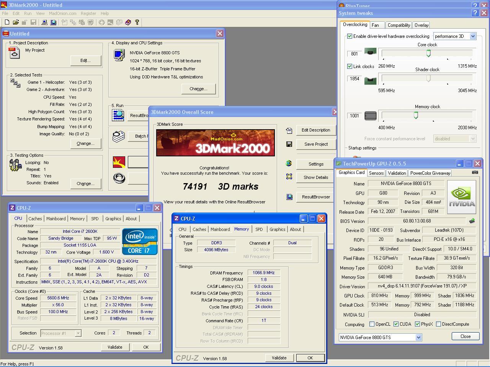Click the GPU-Z camera screenshot icon
The image size is (490, 367).
point(475,172)
